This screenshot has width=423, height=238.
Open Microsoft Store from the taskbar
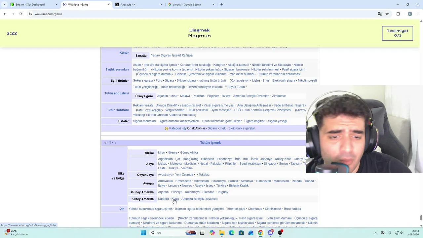241,233
